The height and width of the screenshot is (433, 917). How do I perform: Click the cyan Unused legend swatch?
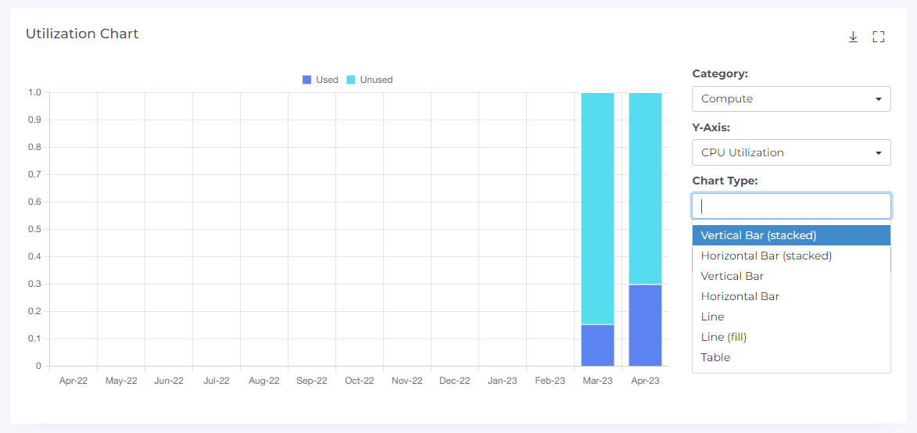pyautogui.click(x=351, y=80)
